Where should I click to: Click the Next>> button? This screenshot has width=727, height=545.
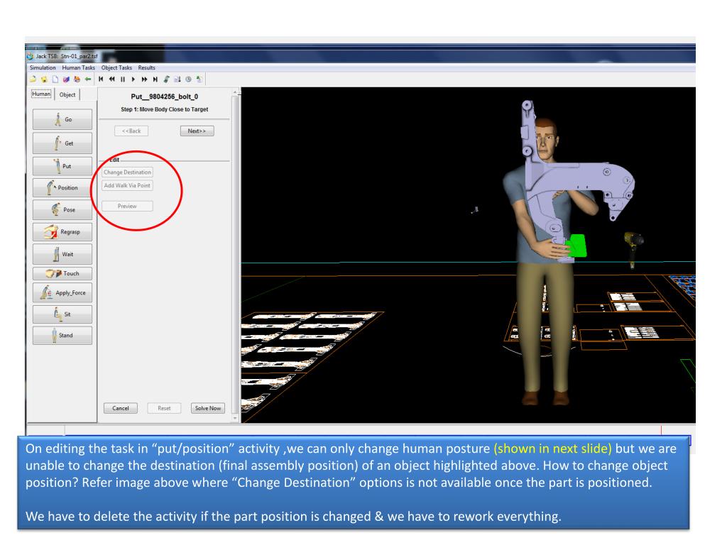pos(195,131)
